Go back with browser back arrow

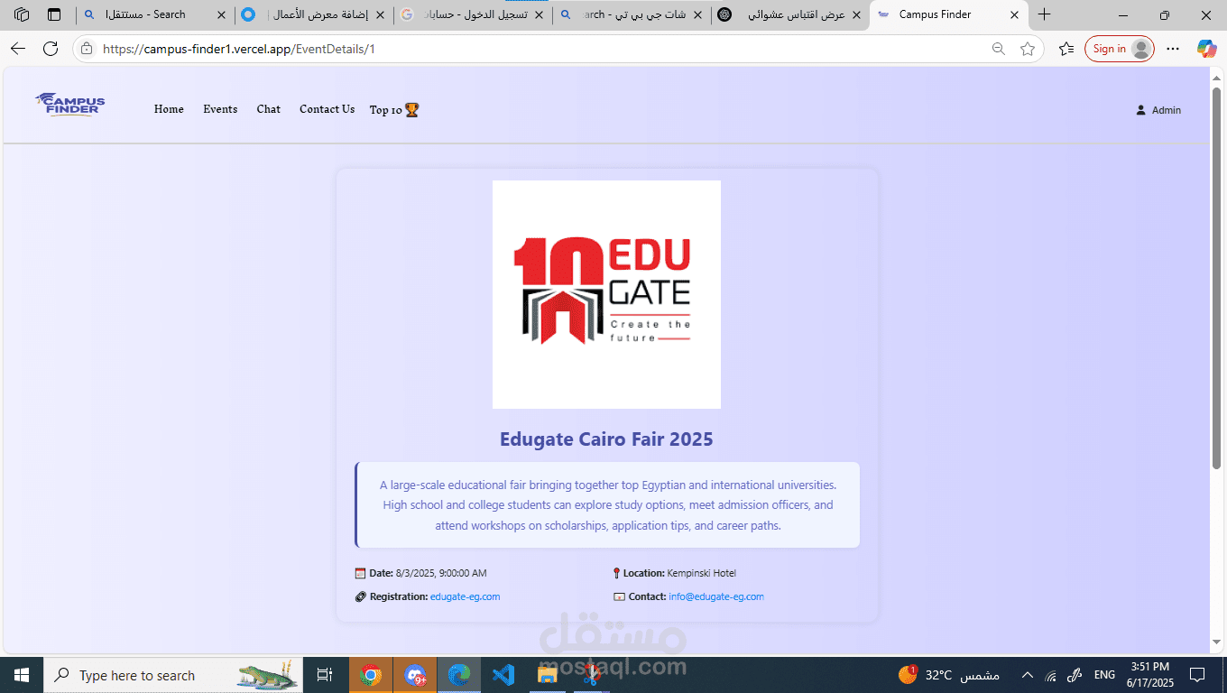point(18,49)
